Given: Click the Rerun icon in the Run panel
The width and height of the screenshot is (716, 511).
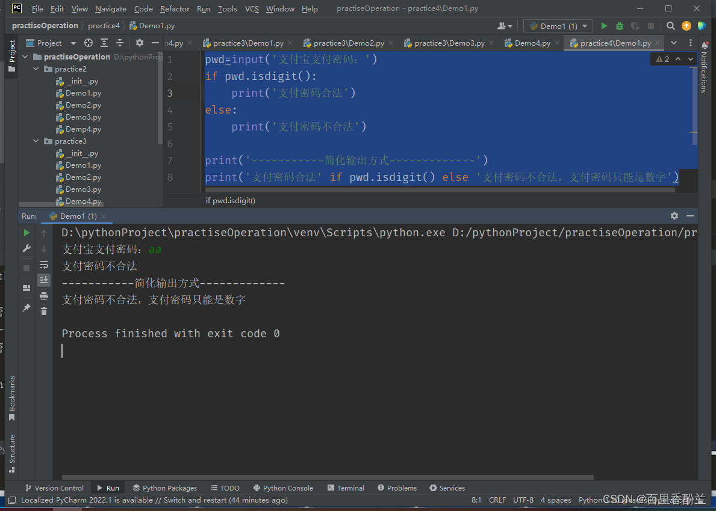Looking at the screenshot, I should [x=26, y=233].
